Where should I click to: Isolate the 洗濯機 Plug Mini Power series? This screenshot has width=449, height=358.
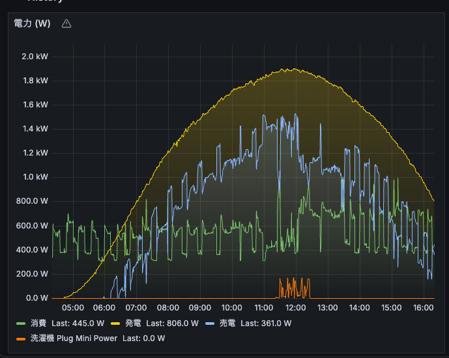point(74,338)
